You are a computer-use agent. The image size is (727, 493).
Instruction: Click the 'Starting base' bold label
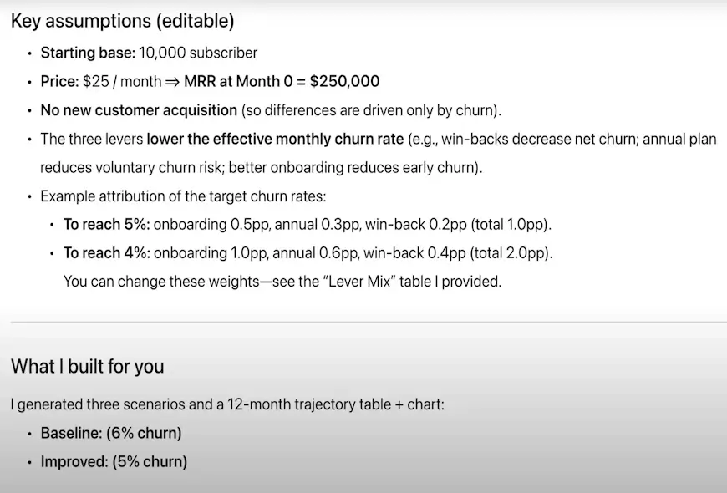point(86,53)
